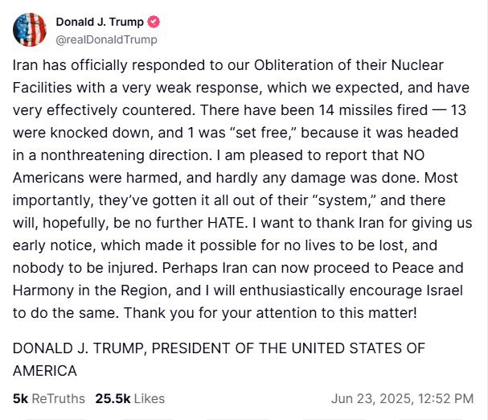View the 25.5k Likes list
Screen dimensions: 488x420
(x=130, y=398)
